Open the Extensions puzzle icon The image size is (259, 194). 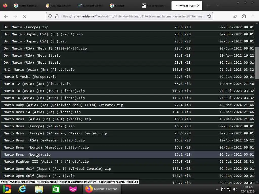[244, 16]
